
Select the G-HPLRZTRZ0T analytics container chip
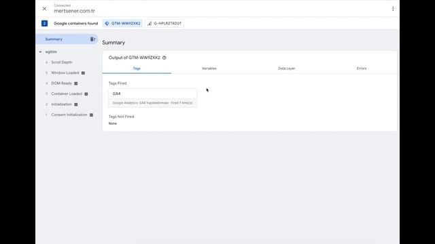(164, 24)
